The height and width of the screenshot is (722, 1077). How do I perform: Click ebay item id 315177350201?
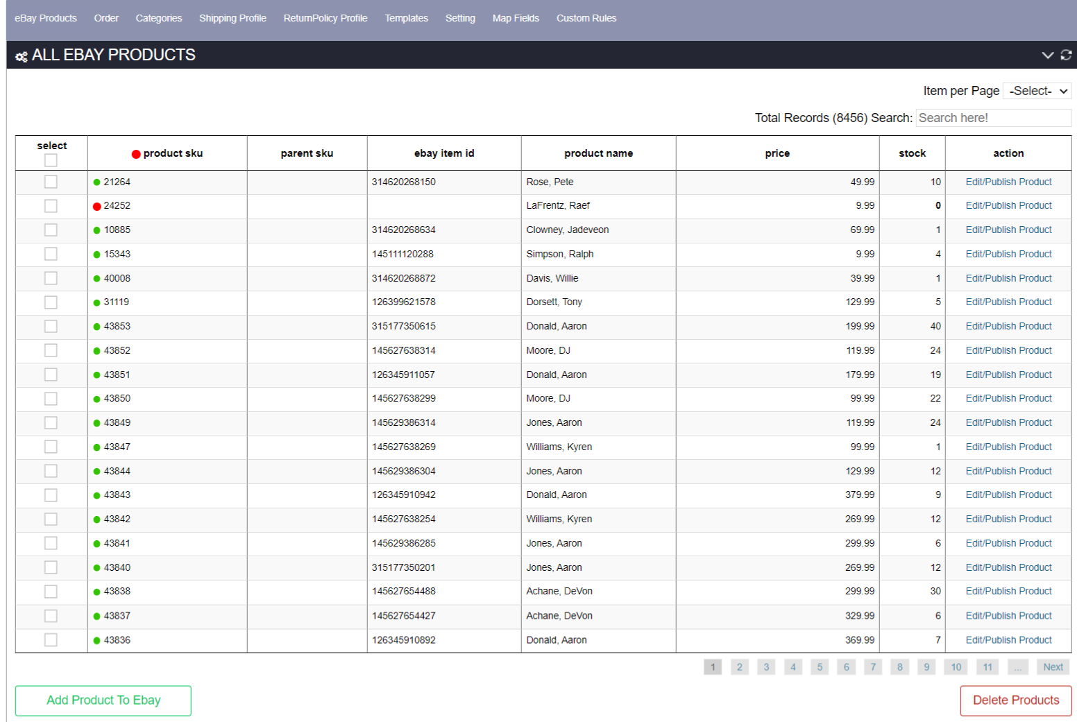tap(404, 567)
